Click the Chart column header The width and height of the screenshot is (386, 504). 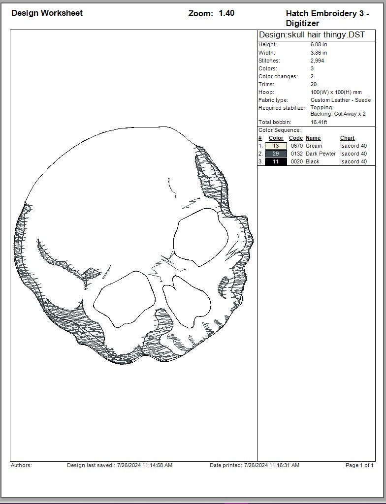click(347, 138)
